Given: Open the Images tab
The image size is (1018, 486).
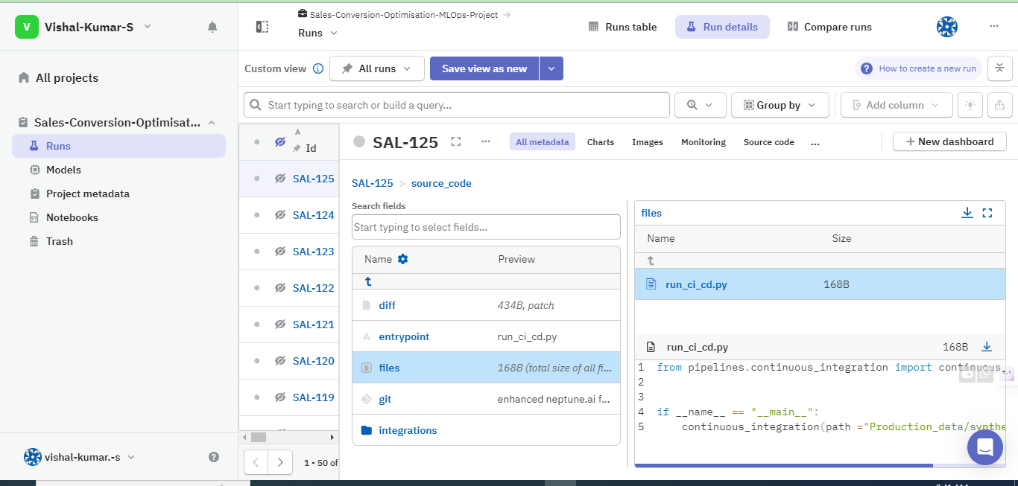Looking at the screenshot, I should (x=648, y=141).
